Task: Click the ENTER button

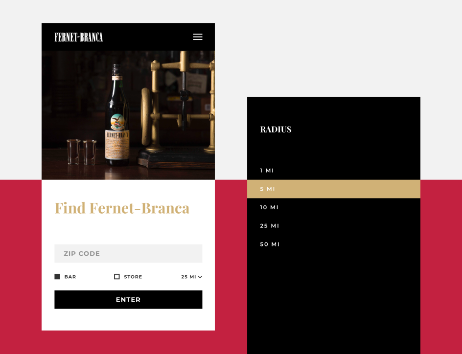Action: coord(128,300)
